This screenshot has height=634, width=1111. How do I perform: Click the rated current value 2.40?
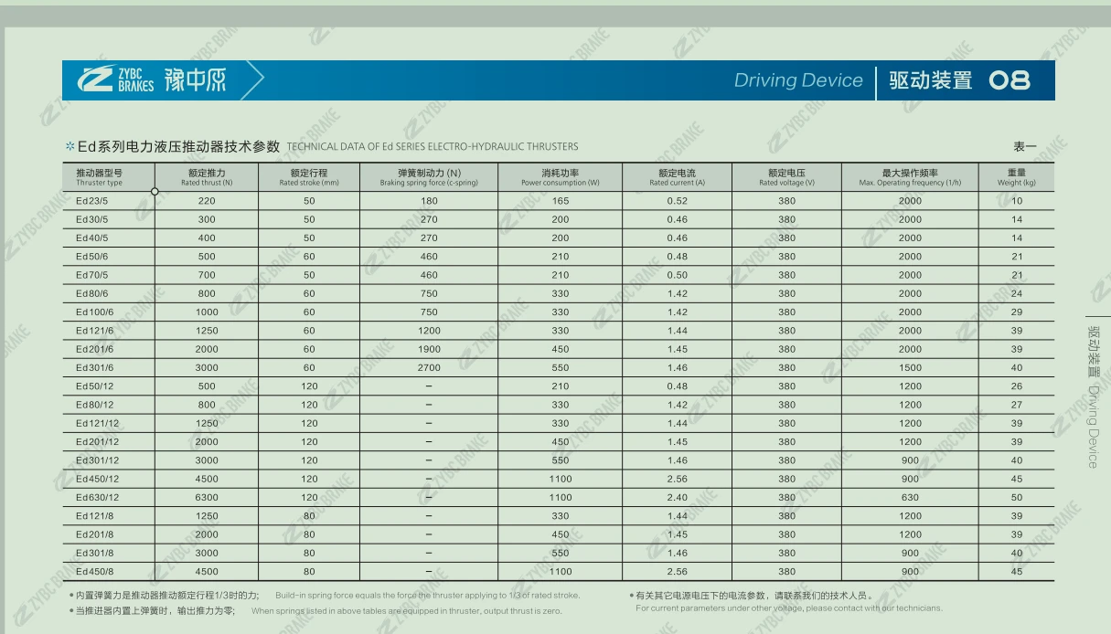click(x=677, y=498)
